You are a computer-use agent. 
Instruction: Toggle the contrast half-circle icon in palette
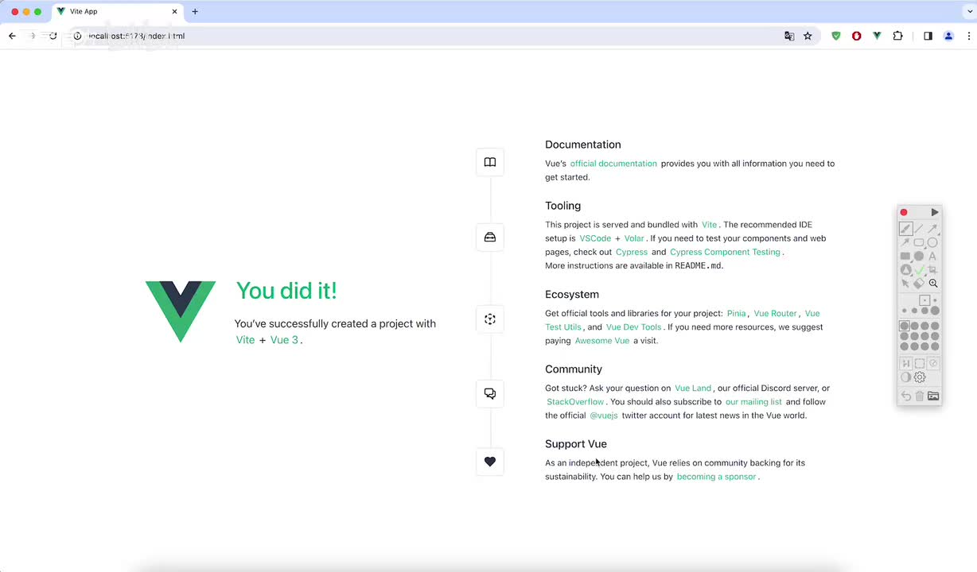(x=905, y=377)
